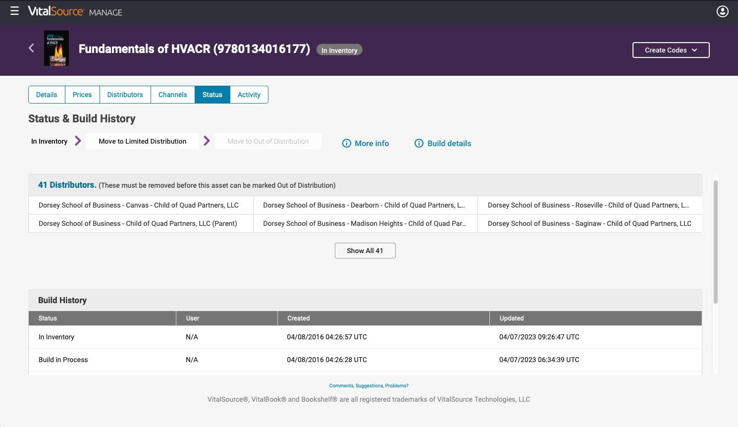Click the info icon beside Build details
This screenshot has width=738, height=427.
point(419,143)
